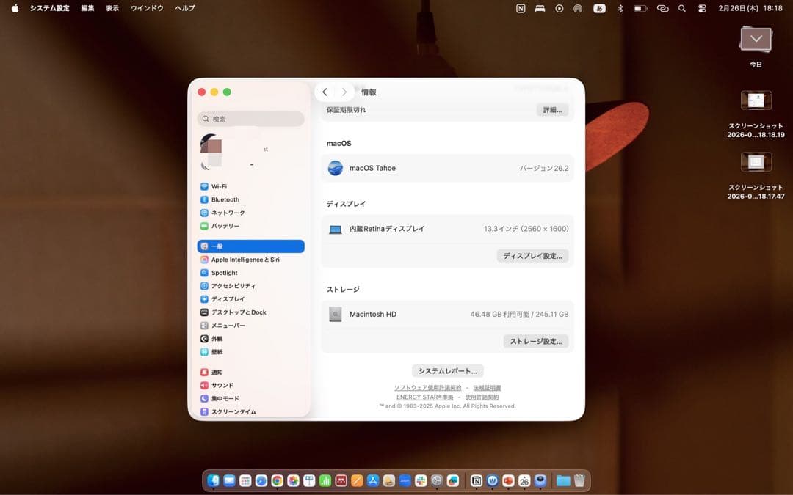Image resolution: width=793 pixels, height=495 pixels.
Task: Open the lower 使用許諾契約 link
Action: (x=482, y=397)
